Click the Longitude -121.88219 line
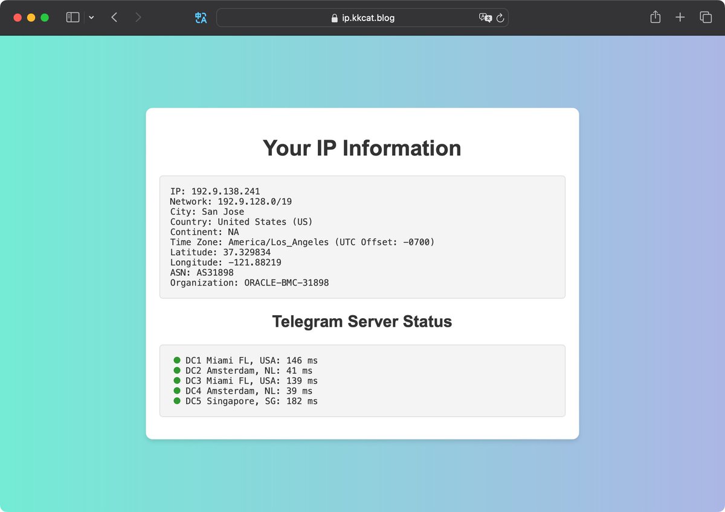Viewport: 725px width, 512px height. point(225,263)
